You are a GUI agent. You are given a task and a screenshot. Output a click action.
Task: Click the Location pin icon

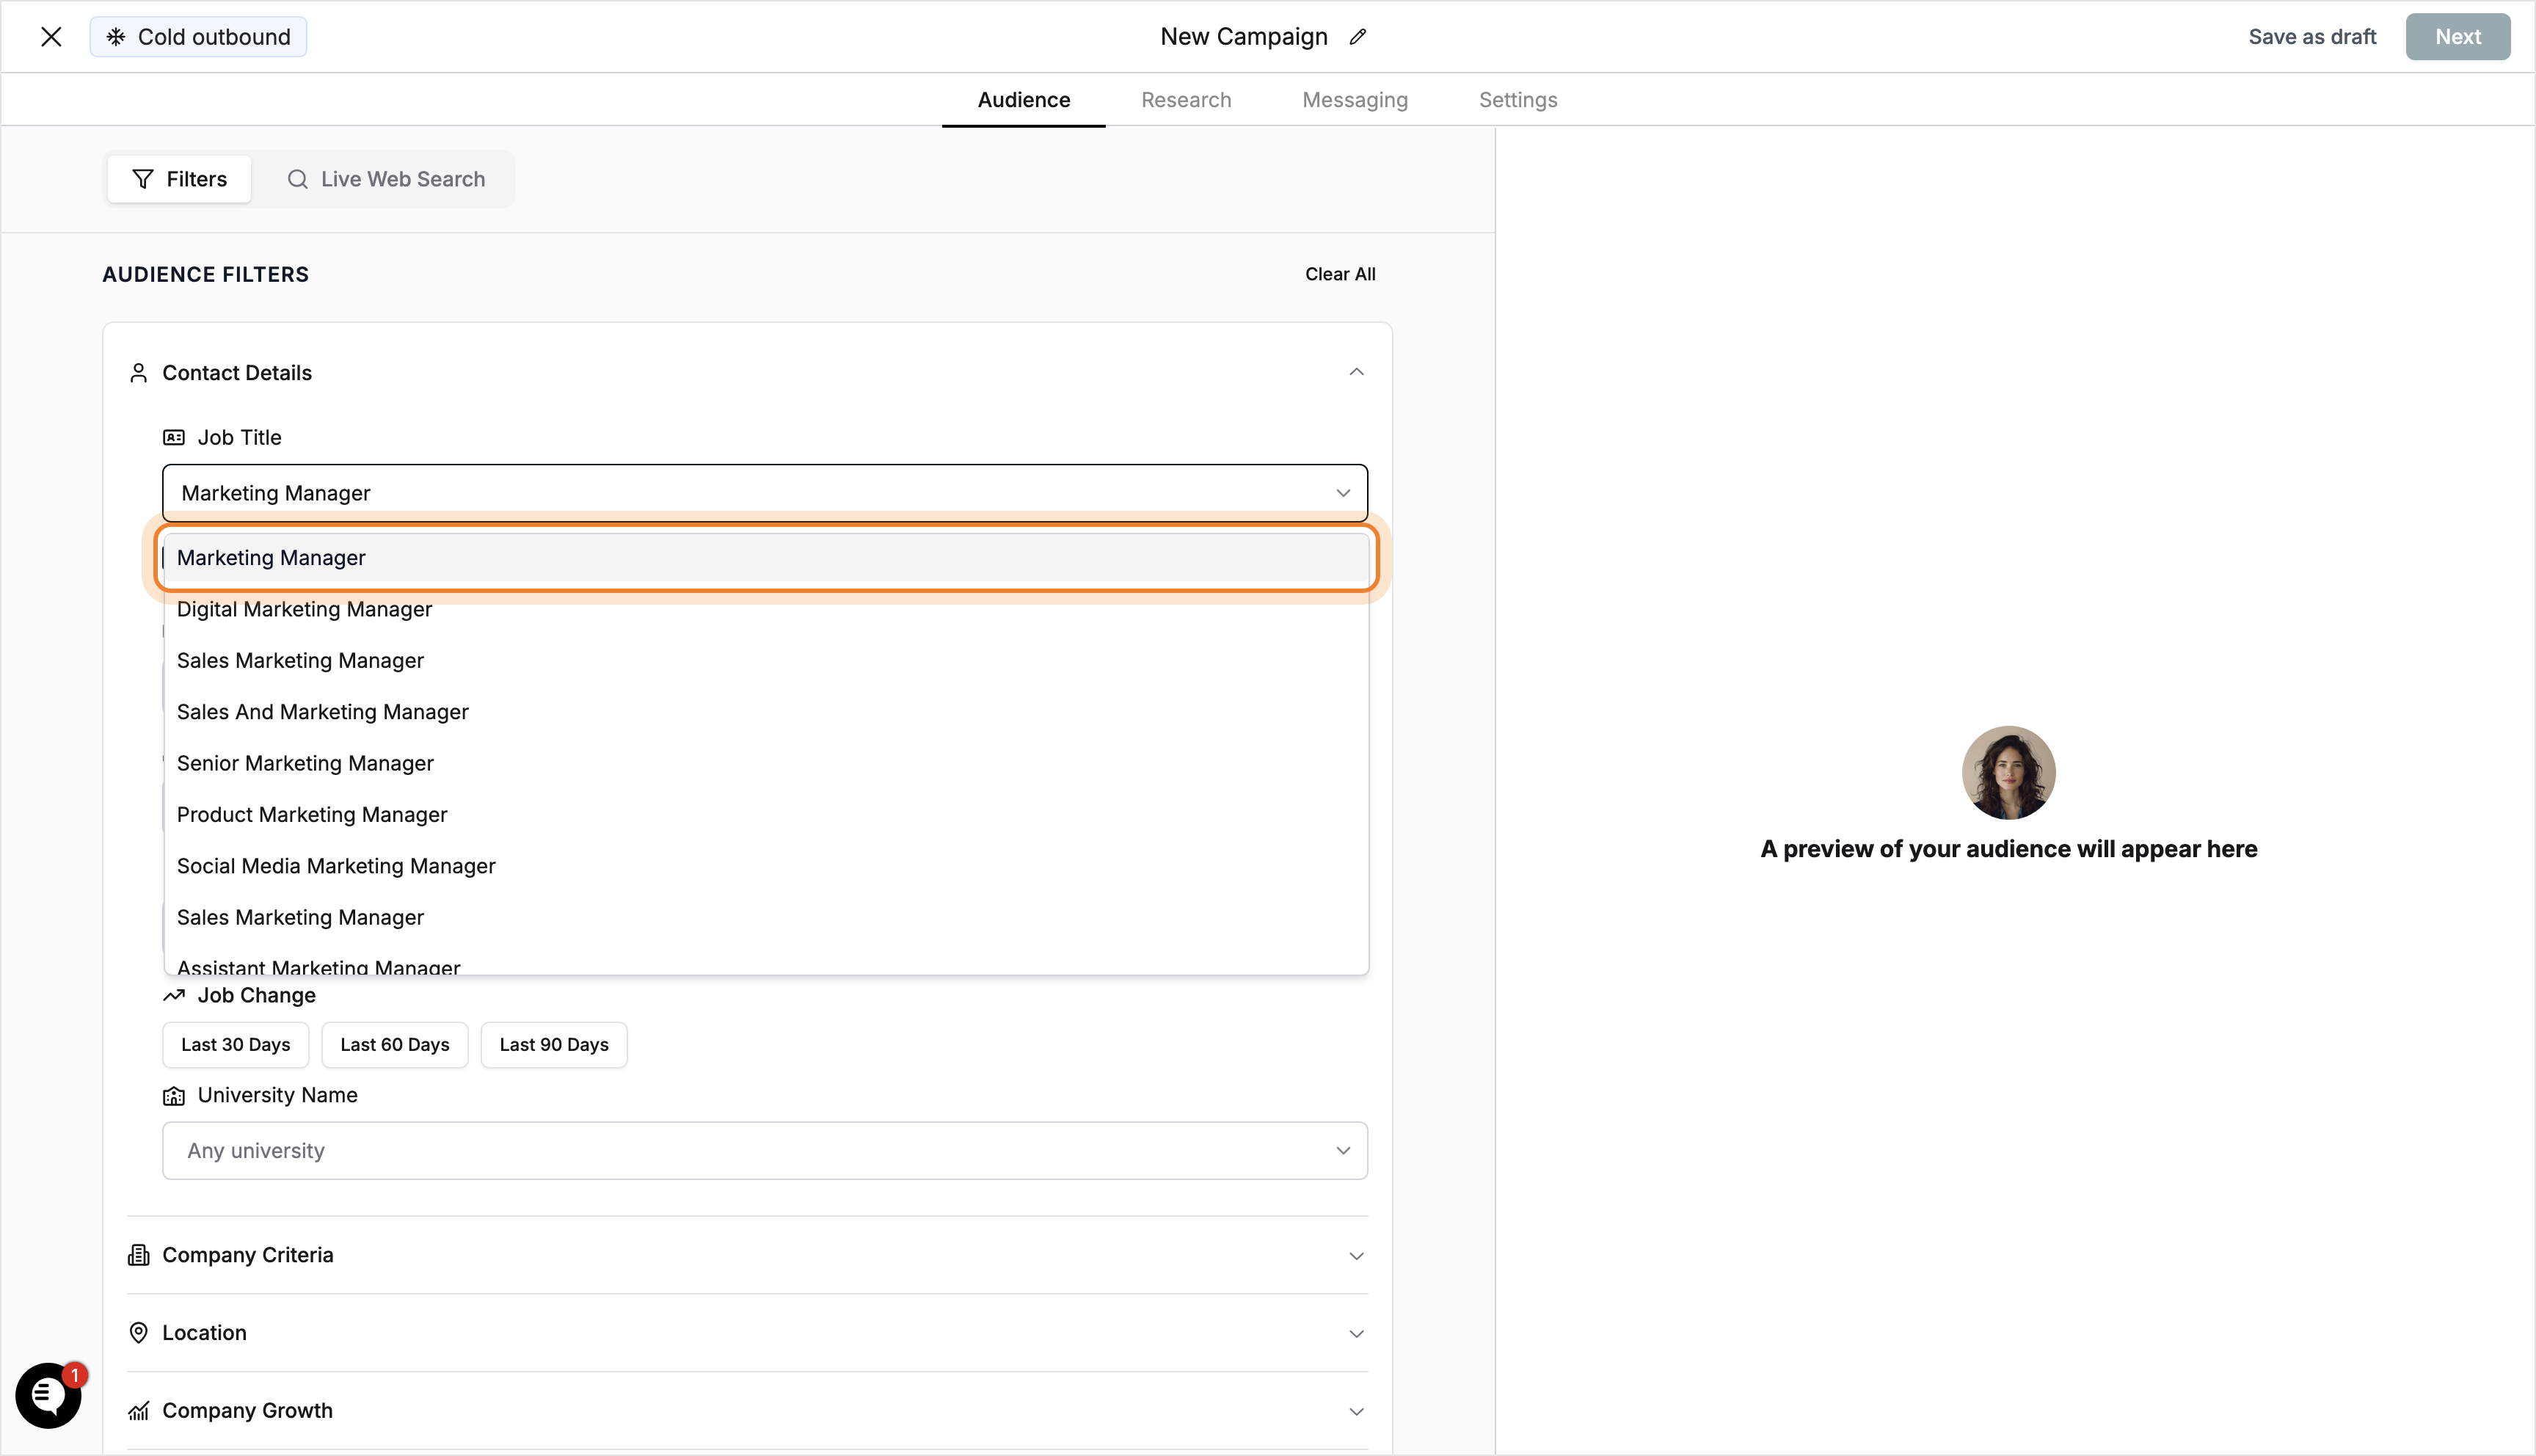click(x=139, y=1332)
